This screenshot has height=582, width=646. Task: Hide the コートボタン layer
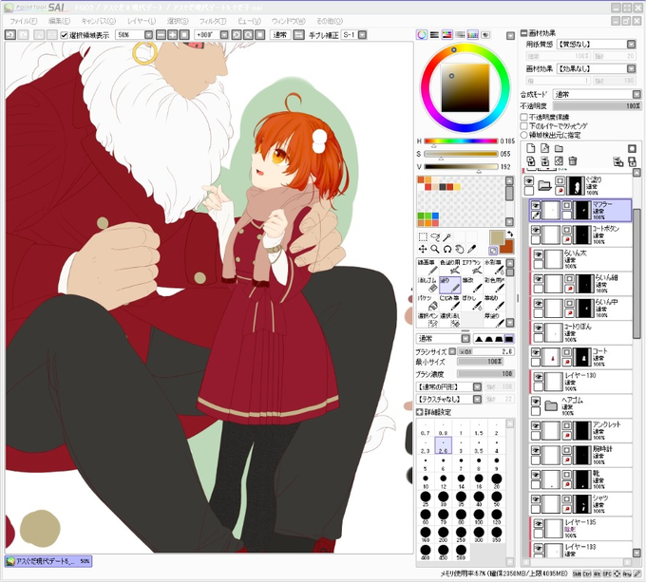(x=535, y=230)
